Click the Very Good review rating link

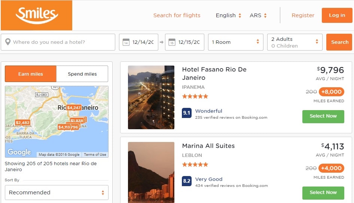(x=209, y=179)
